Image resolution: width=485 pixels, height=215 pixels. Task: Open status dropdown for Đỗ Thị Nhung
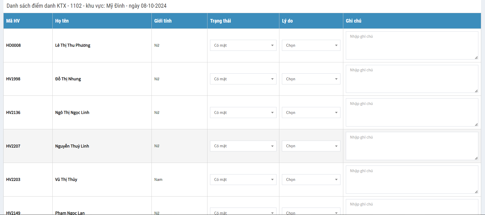(243, 79)
